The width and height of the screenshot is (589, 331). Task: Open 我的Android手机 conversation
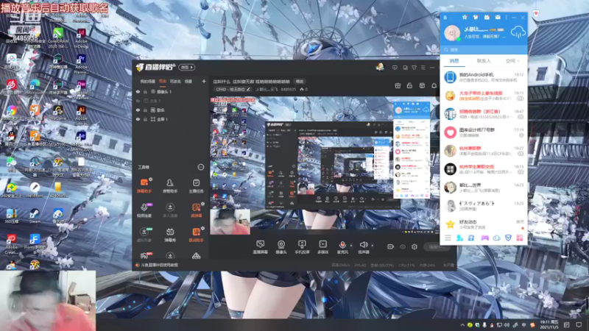click(x=484, y=77)
